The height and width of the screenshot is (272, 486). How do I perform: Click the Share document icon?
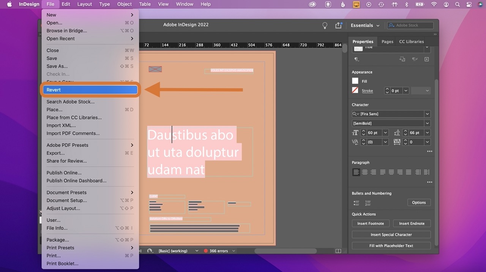pyautogui.click(x=338, y=25)
